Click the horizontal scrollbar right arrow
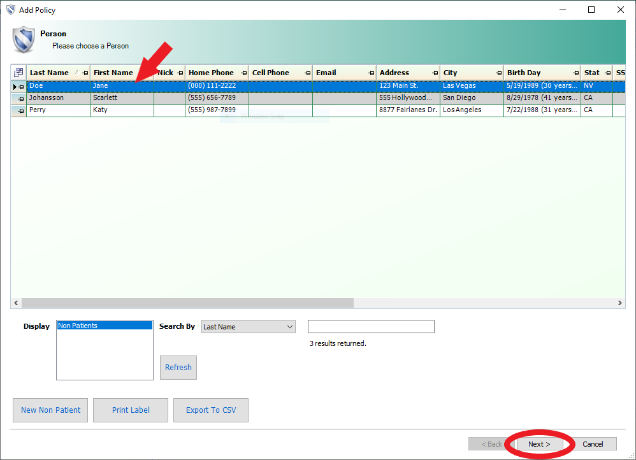This screenshot has width=636, height=460. tap(620, 303)
